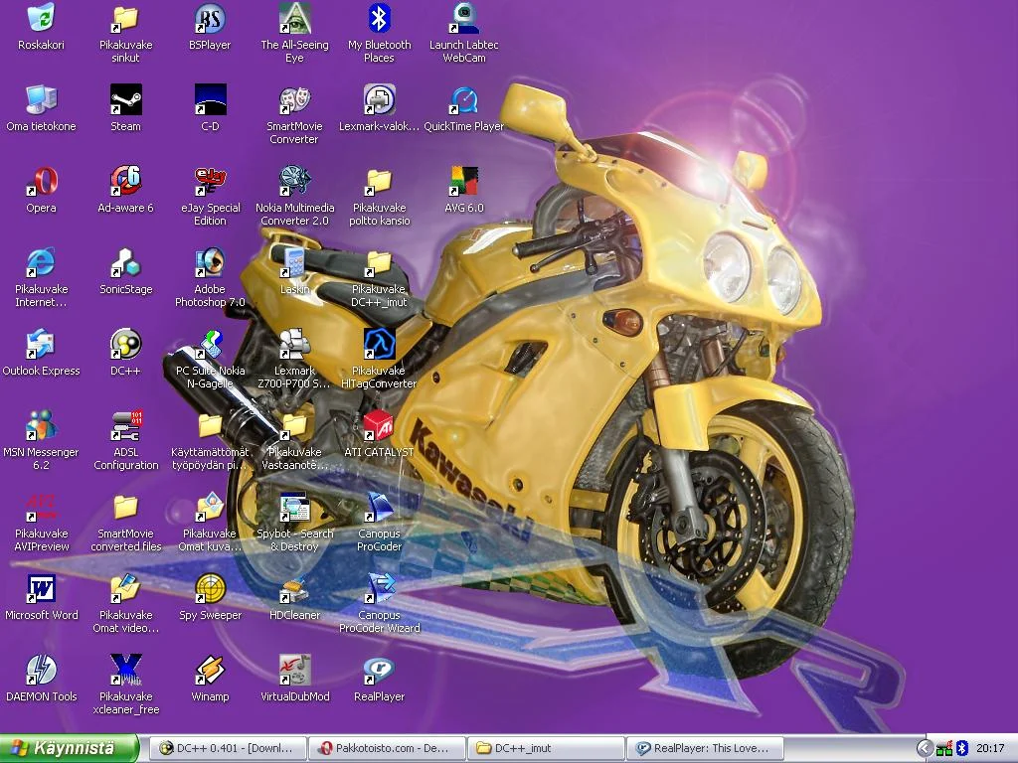Select the ATI CATALYST icon

coord(379,426)
